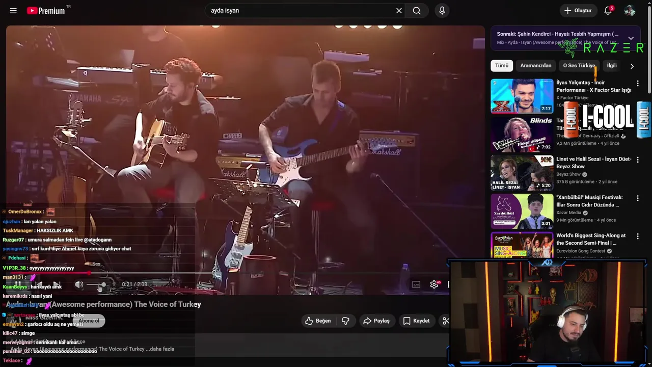Open World's Biggest Sing-Along video title

591,239
